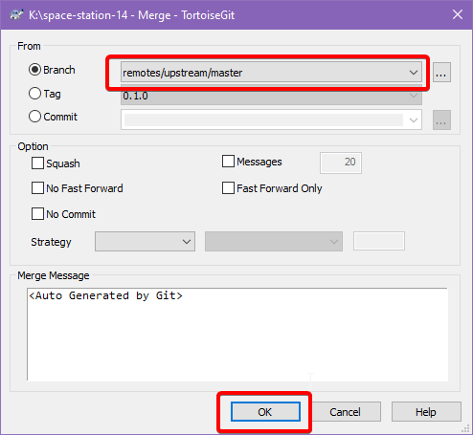
Task: Click the strategy option value field
Action: [379, 241]
